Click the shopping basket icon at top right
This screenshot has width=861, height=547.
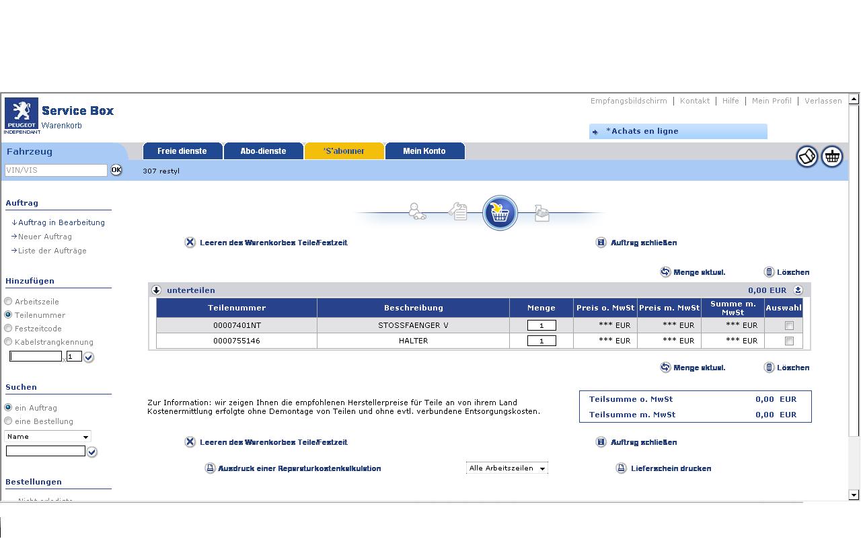point(832,157)
